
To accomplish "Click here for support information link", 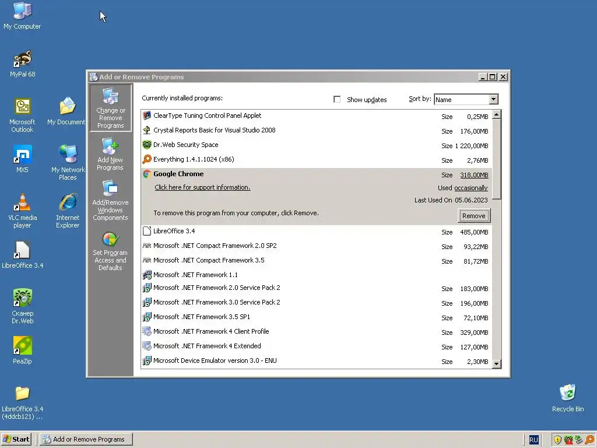I will [202, 187].
